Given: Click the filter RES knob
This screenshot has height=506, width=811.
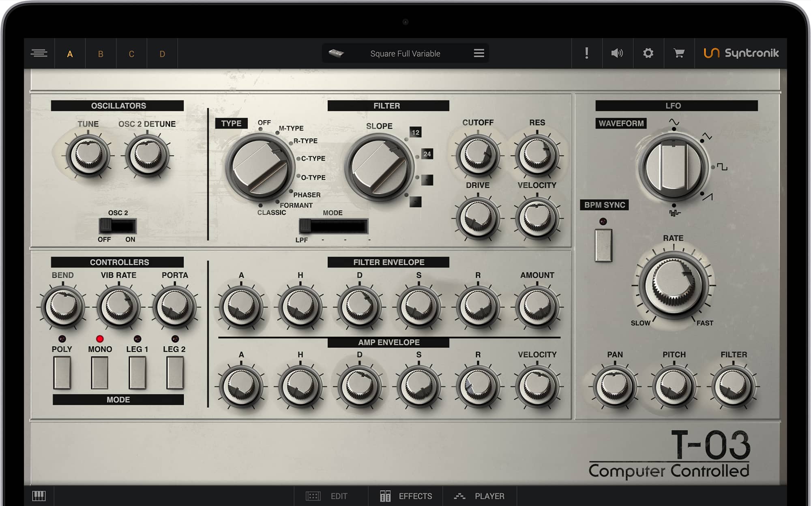Looking at the screenshot, I should point(537,156).
